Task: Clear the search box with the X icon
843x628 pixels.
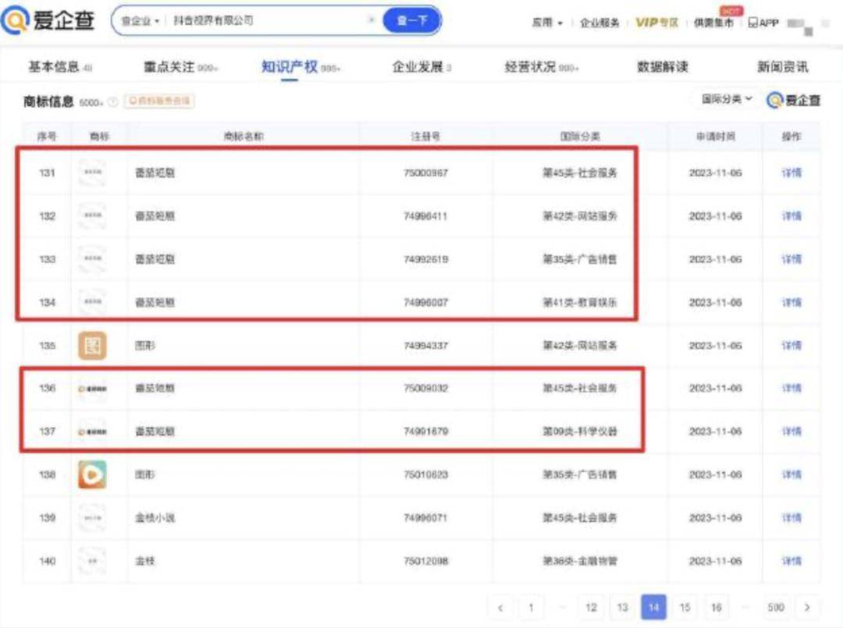Action: pos(371,20)
